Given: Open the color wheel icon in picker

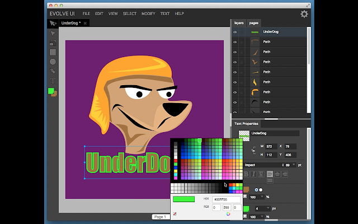Looking at the screenshot, I should pyautogui.click(x=228, y=214).
